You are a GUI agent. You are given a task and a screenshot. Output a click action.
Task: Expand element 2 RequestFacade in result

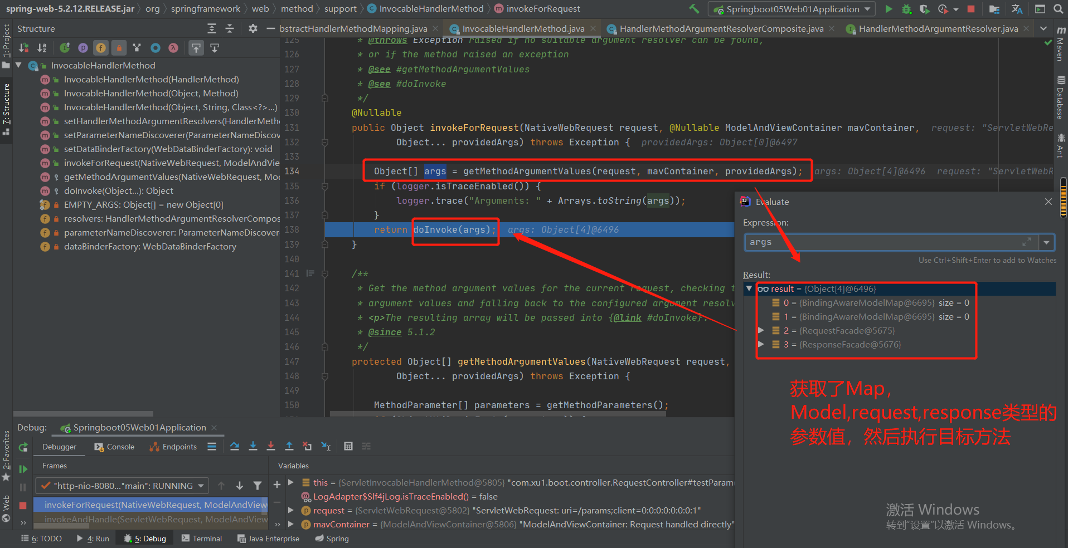(x=761, y=330)
